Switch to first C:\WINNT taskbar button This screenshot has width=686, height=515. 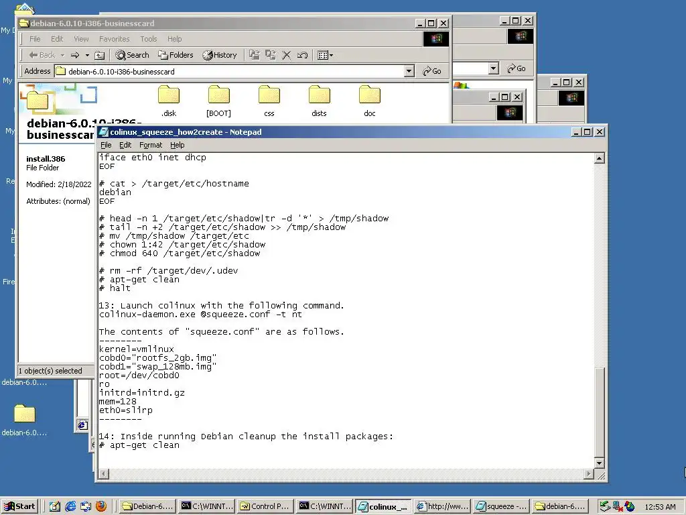207,506
